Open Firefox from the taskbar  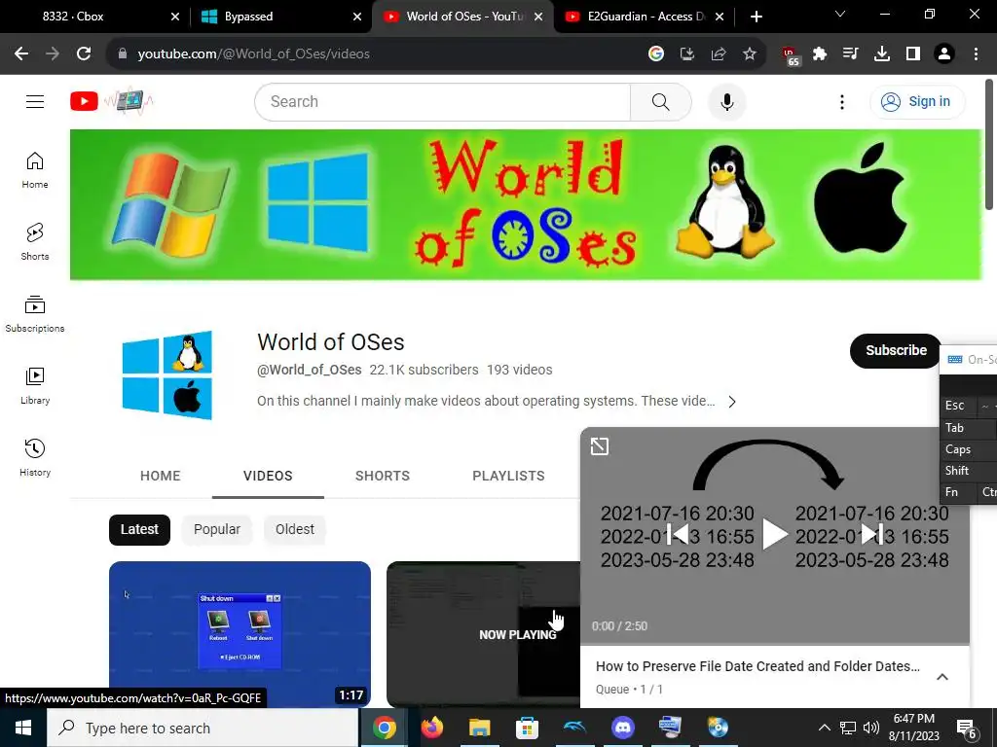click(x=431, y=728)
